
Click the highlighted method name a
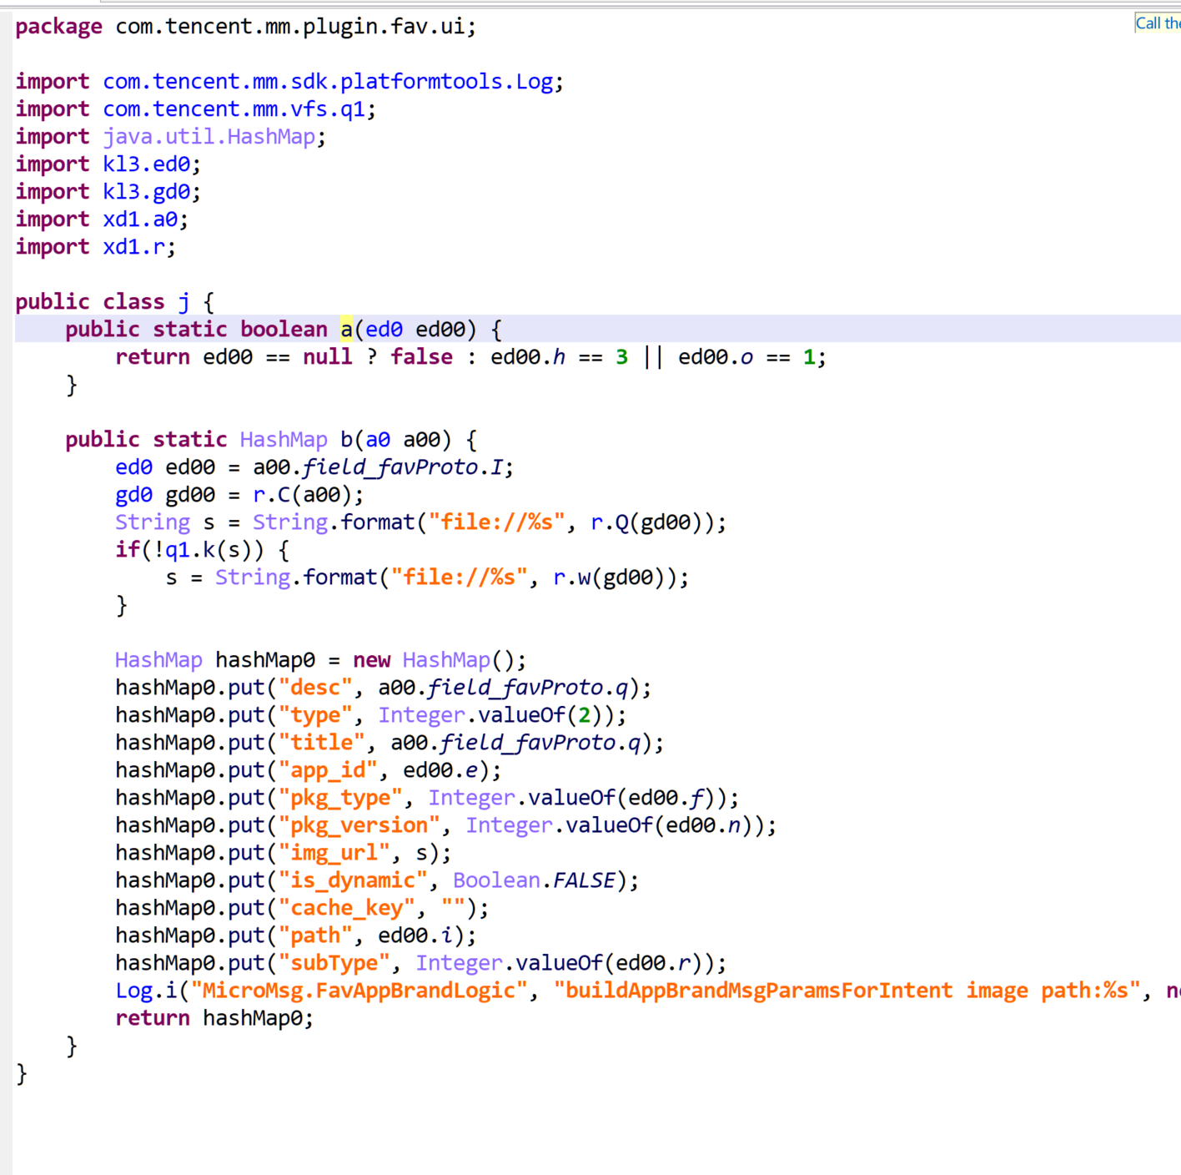coord(346,330)
